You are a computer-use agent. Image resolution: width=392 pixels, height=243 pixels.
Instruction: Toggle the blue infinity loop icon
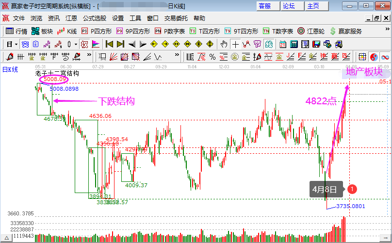click(x=385, y=57)
